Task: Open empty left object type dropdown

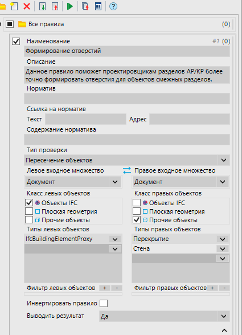Action: (x=115, y=249)
